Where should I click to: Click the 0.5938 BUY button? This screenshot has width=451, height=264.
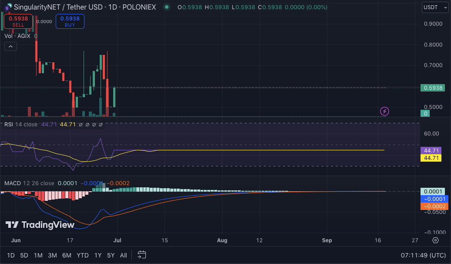(70, 21)
